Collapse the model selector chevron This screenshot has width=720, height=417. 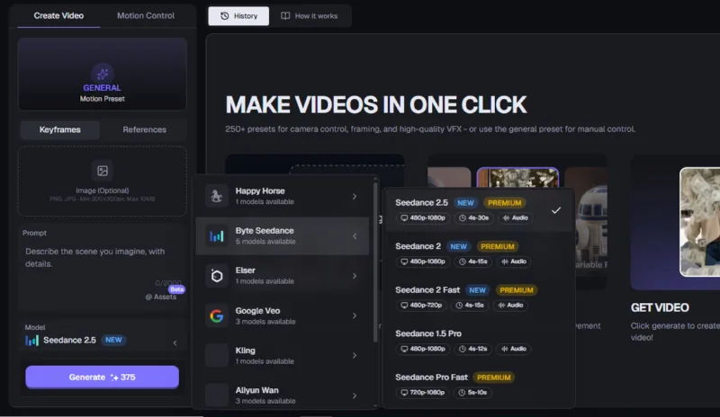[175, 343]
